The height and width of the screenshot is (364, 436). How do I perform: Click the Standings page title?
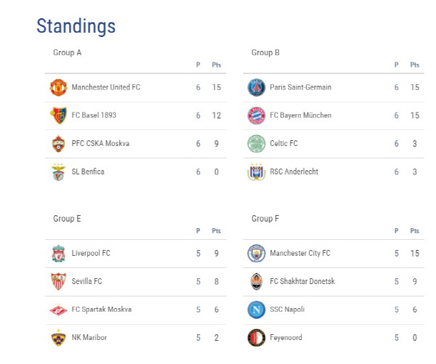76,26
